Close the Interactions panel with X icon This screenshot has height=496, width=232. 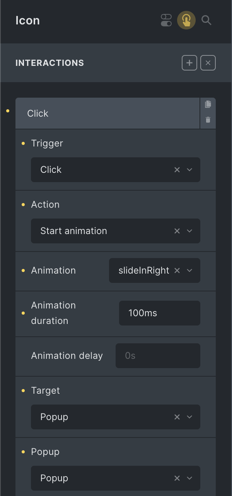[208, 63]
